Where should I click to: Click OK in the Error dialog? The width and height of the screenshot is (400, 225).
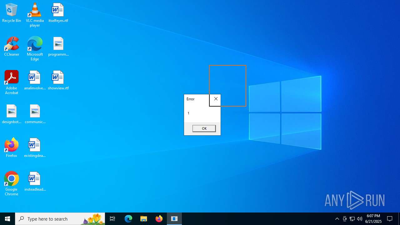point(204,128)
